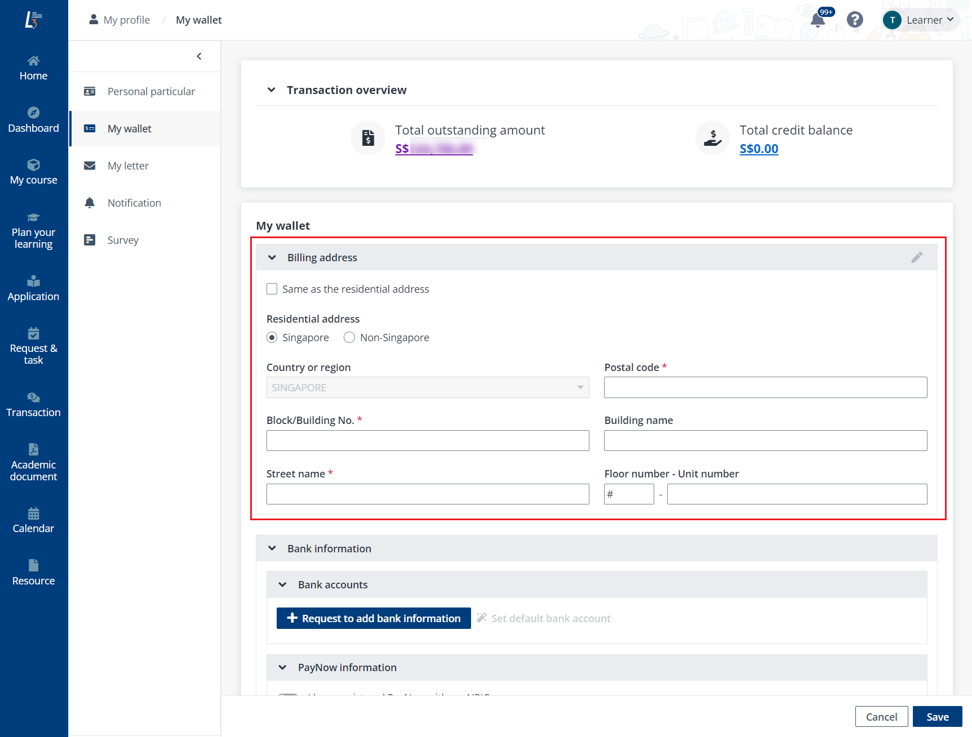Click the My profile breadcrumb person icon
The image size is (972, 737).
(x=94, y=20)
